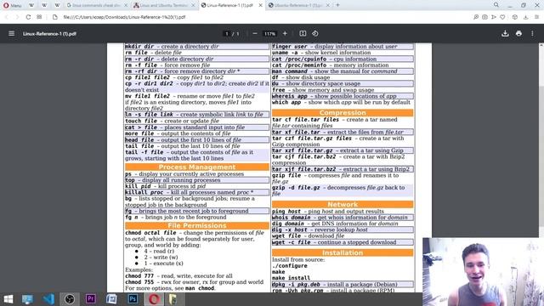Image resolution: width=544 pixels, height=306 pixels.
Task: Open find-in-page magnifier icon in address bar
Action: (476, 17)
